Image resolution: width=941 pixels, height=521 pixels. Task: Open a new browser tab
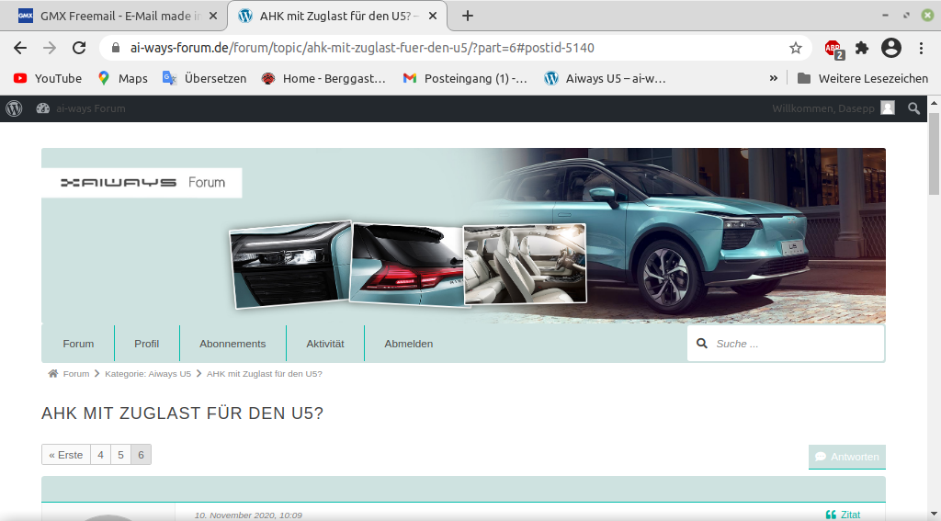pyautogui.click(x=468, y=17)
